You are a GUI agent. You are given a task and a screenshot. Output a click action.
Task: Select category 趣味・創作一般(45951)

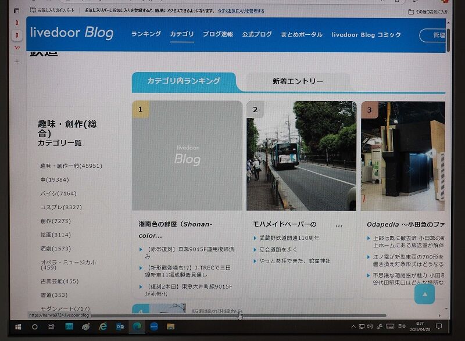tap(71, 166)
